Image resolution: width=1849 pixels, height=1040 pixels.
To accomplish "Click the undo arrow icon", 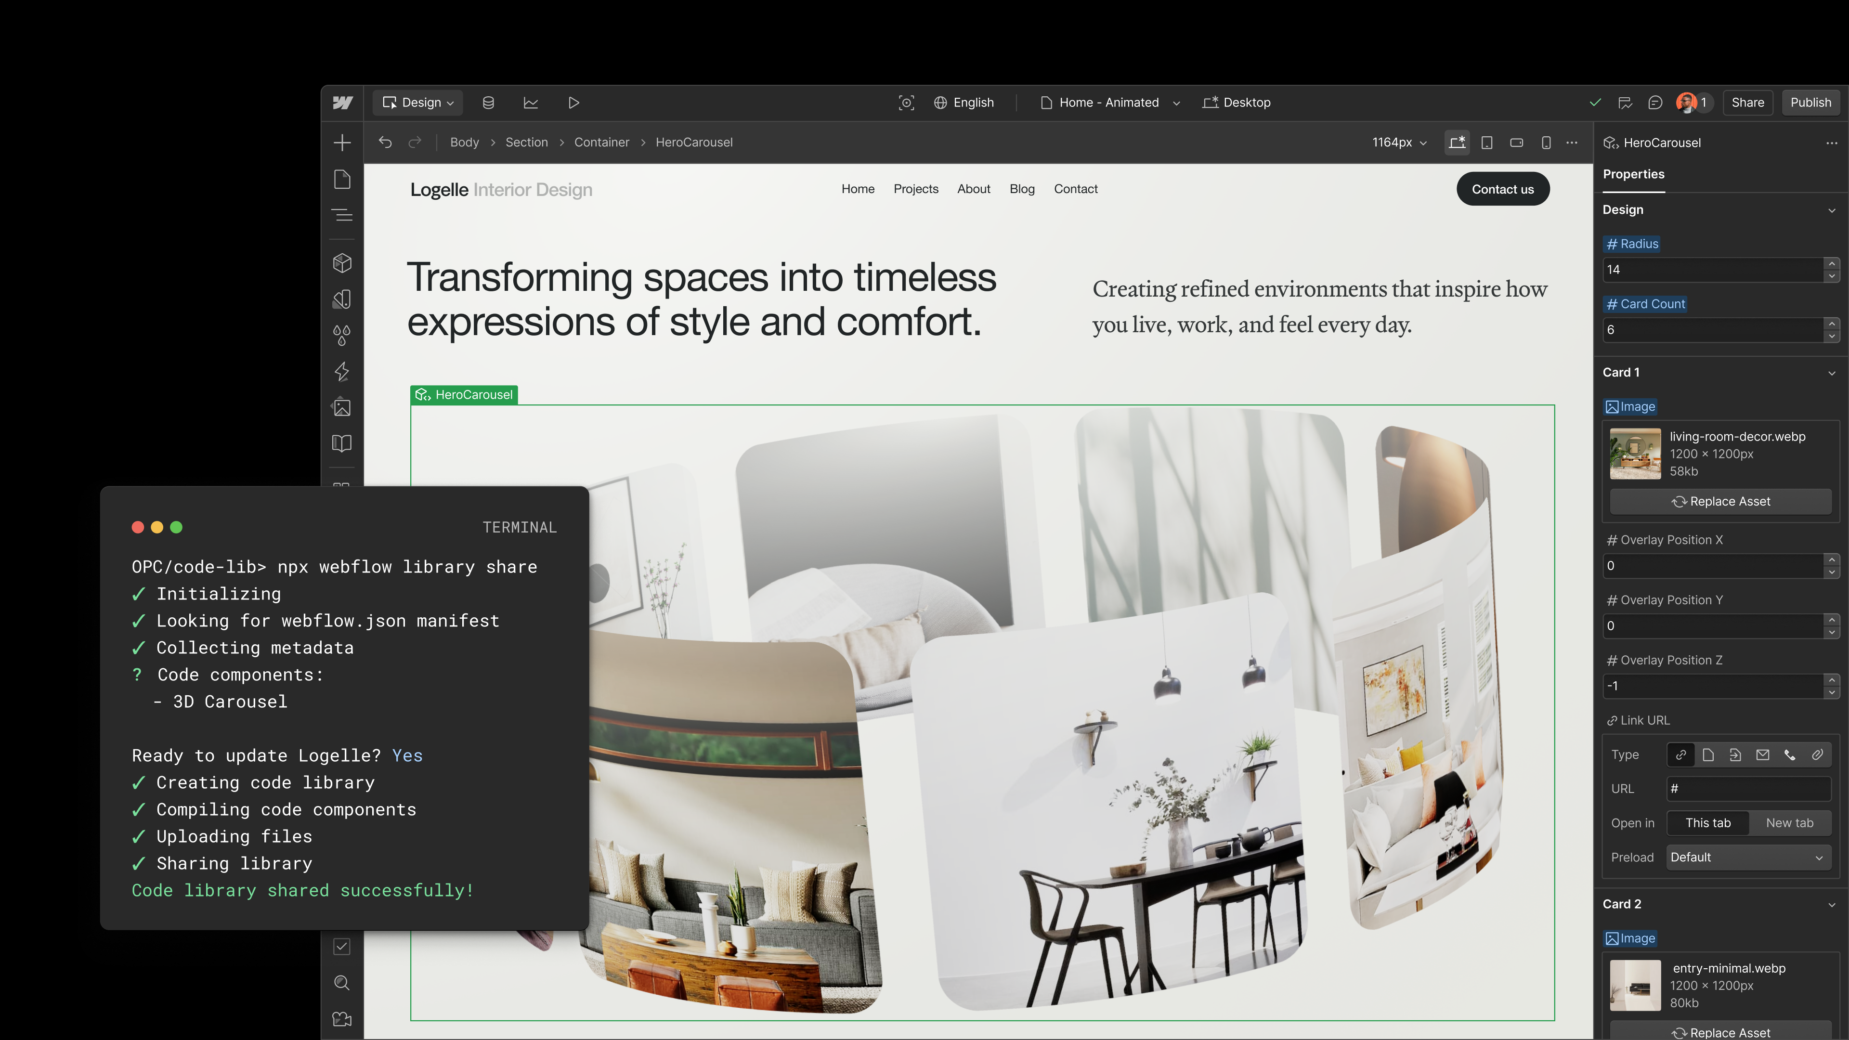I will [385, 142].
